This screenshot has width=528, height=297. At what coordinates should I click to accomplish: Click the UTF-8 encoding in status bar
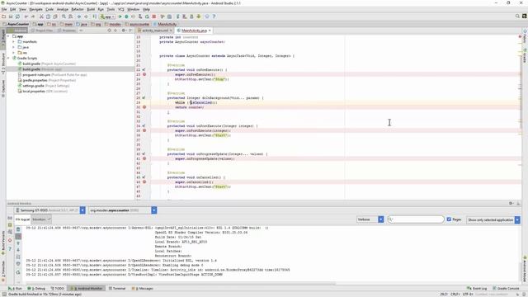[x=468, y=294]
